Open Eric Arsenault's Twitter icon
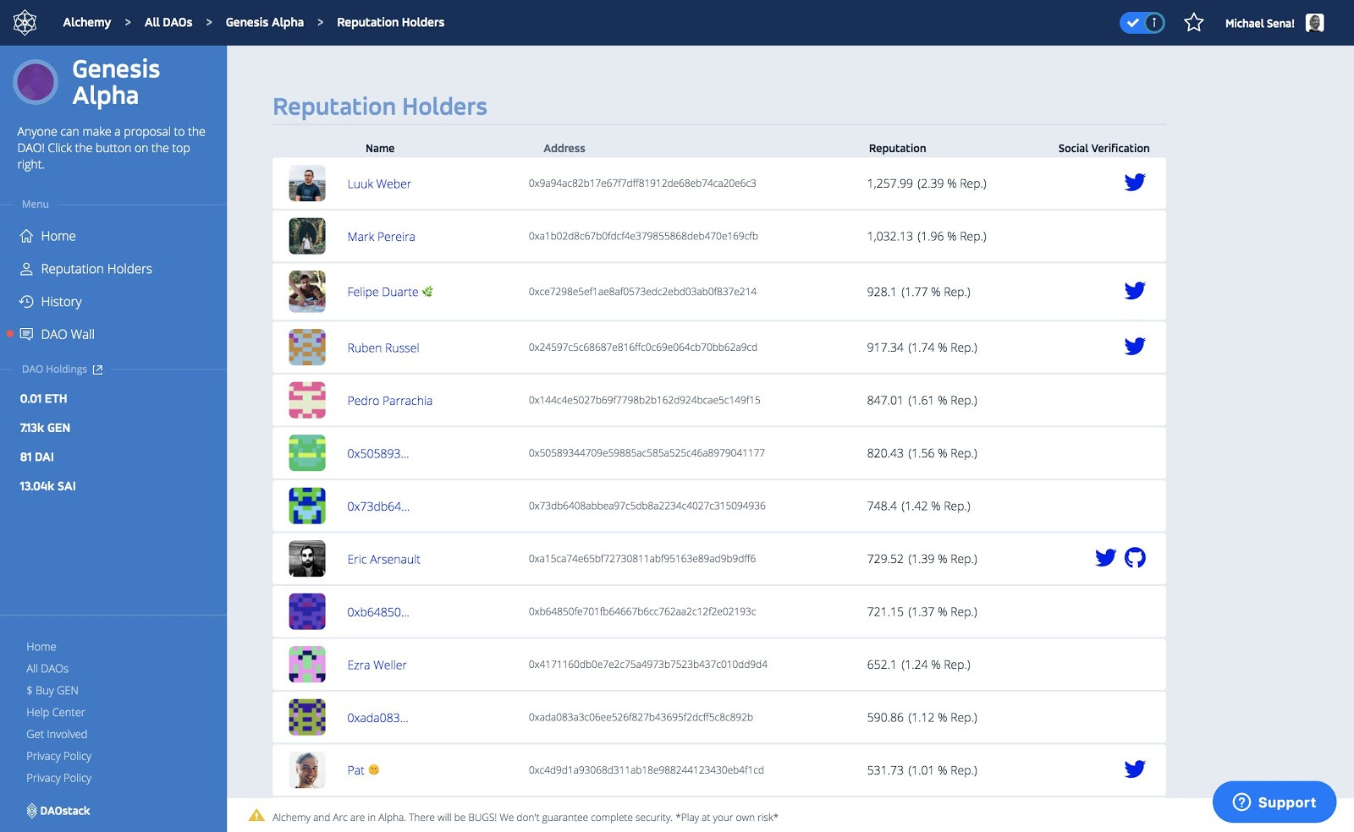1354x832 pixels. [1105, 558]
